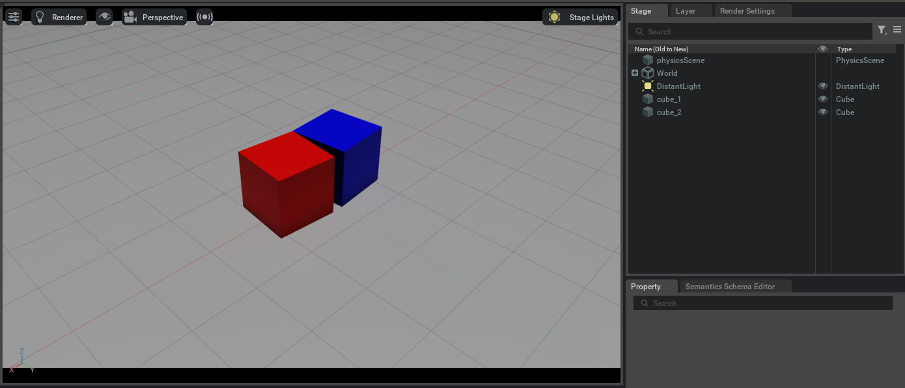Open the stage filter funnel icon
The width and height of the screenshot is (905, 388).
(882, 29)
